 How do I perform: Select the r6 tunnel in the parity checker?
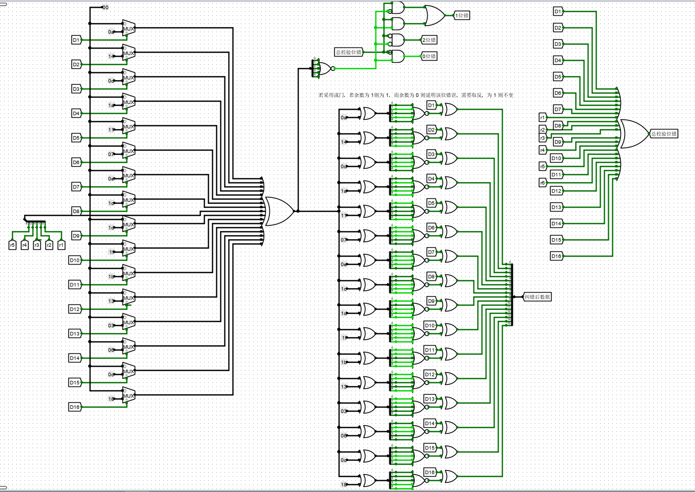click(x=542, y=183)
